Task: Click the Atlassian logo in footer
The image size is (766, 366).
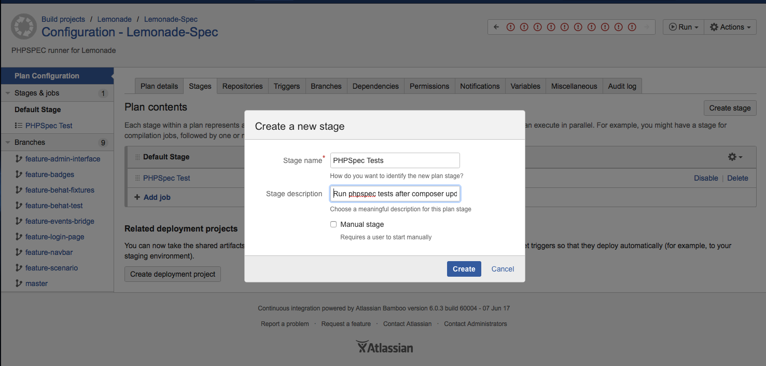Action: point(384,347)
